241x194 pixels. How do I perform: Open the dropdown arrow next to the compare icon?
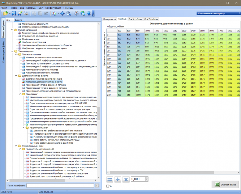(59, 13)
